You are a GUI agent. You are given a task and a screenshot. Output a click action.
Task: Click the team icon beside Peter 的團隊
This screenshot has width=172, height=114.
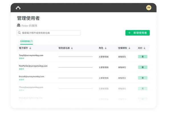[x=19, y=25]
